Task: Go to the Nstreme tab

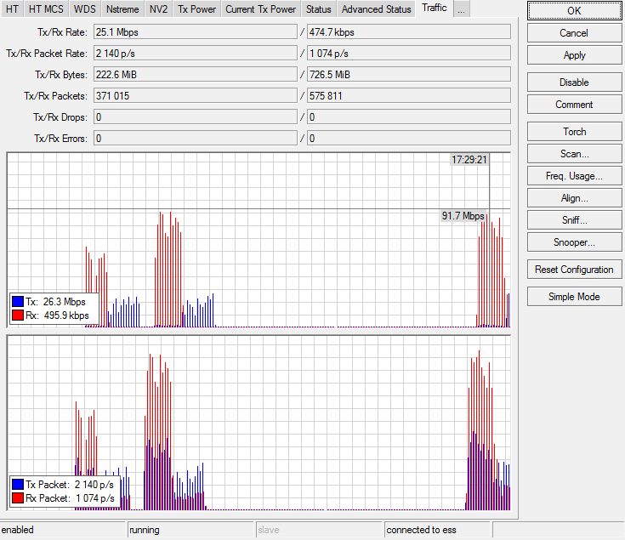Action: (122, 9)
